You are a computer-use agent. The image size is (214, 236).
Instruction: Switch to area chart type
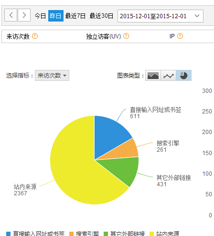[x=153, y=75]
